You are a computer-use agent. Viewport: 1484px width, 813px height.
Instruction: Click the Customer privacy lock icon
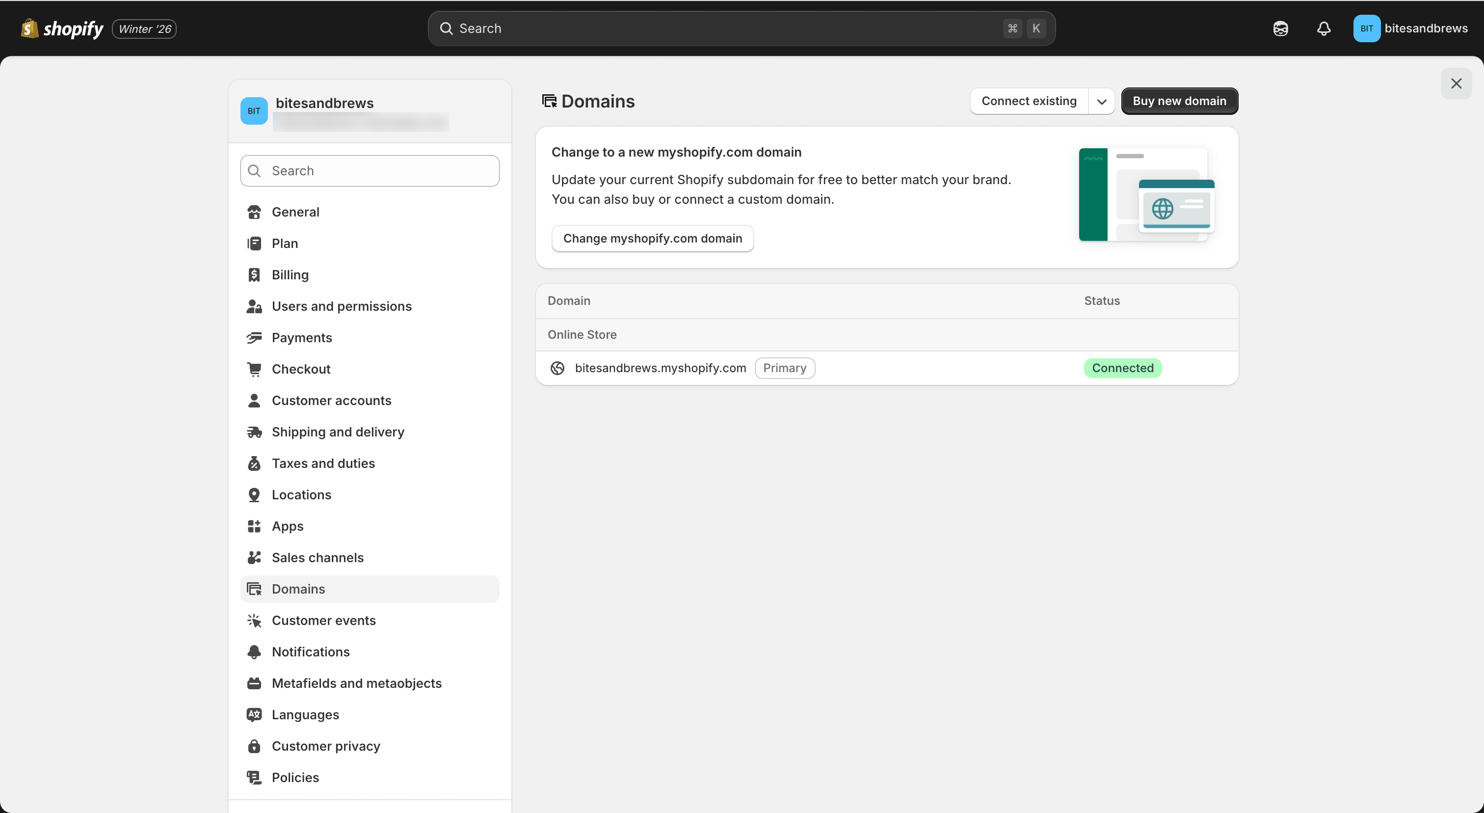(x=254, y=746)
